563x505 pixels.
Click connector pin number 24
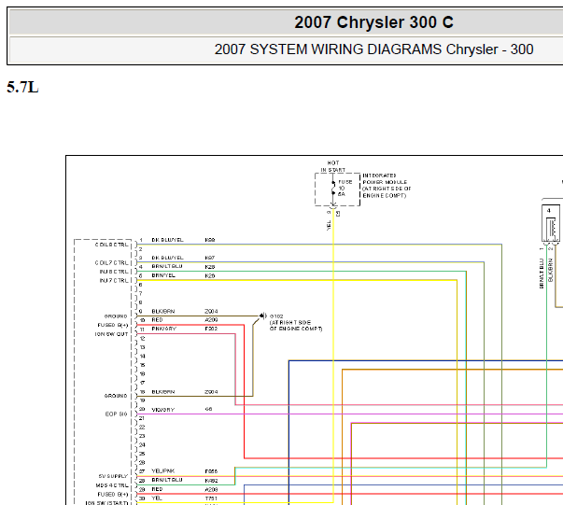point(142,444)
